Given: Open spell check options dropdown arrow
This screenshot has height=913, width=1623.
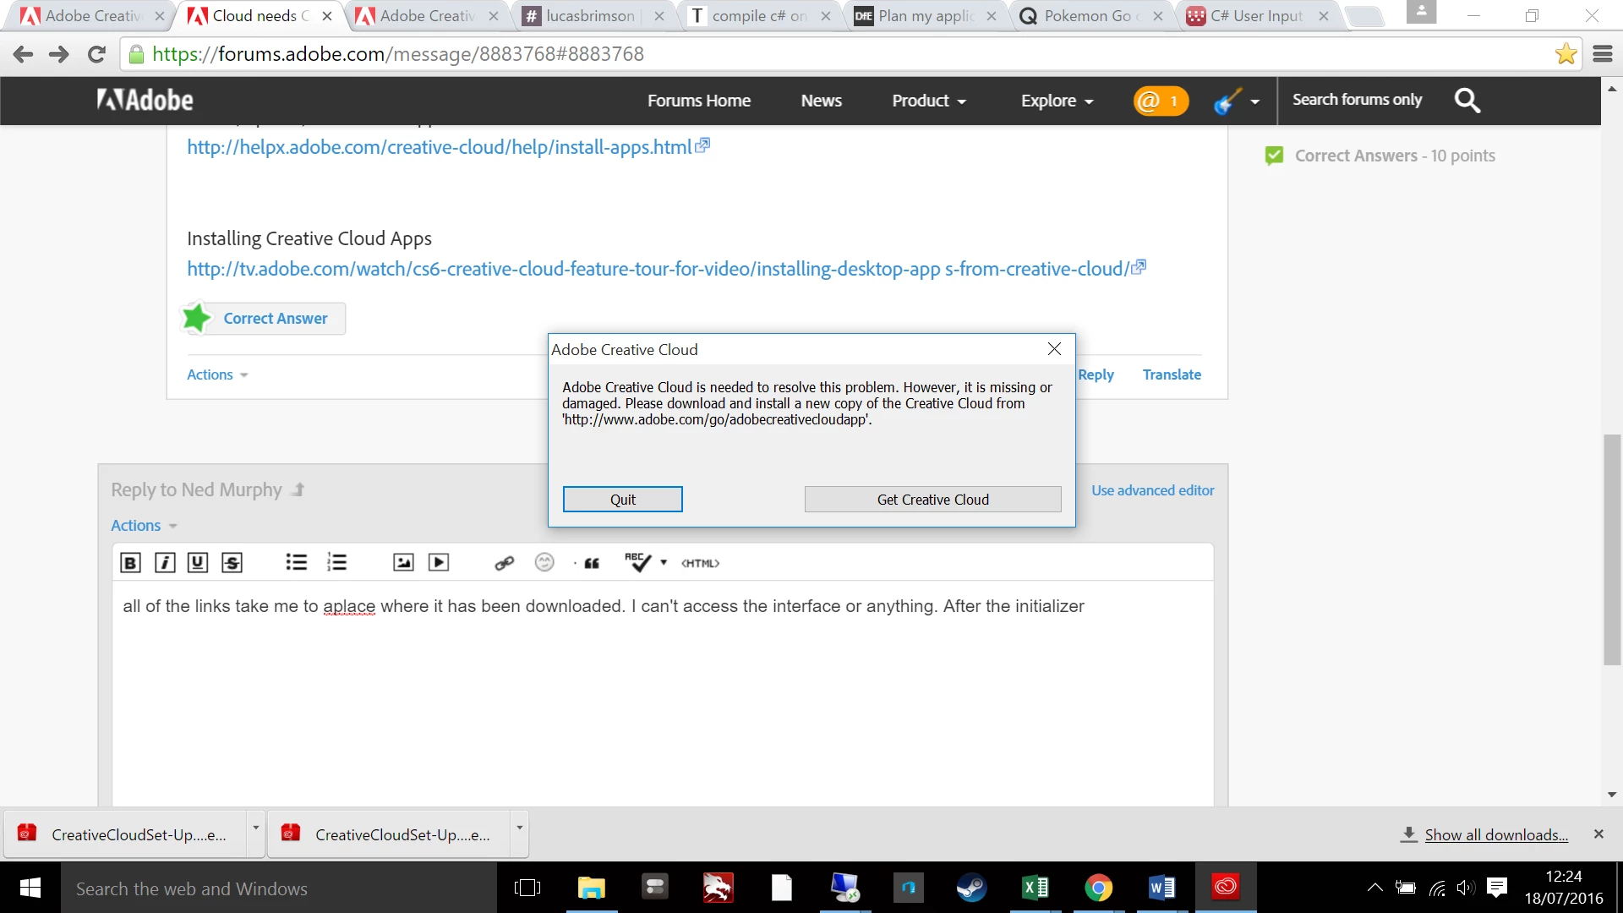Looking at the screenshot, I should [x=664, y=562].
